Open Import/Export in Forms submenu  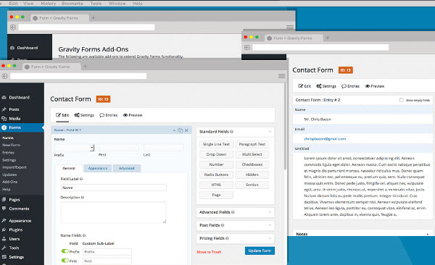[14, 167]
